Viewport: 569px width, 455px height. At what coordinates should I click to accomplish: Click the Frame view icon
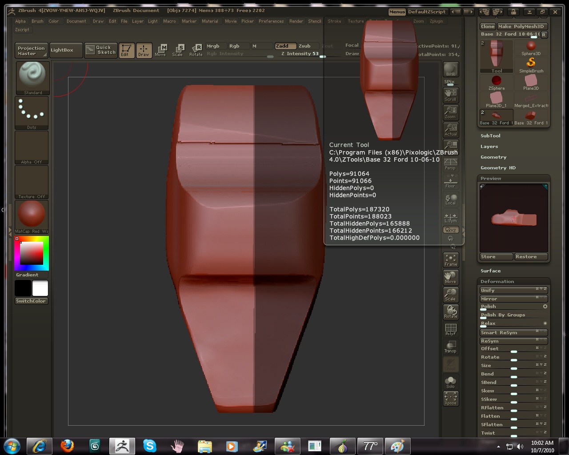click(450, 260)
